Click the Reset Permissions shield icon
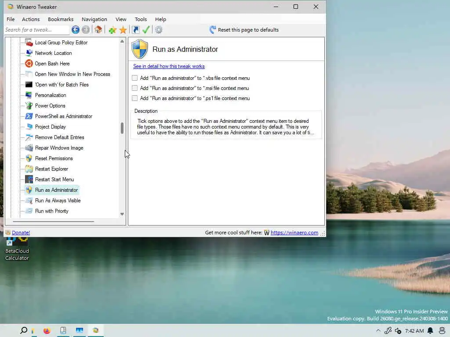 [29, 158]
